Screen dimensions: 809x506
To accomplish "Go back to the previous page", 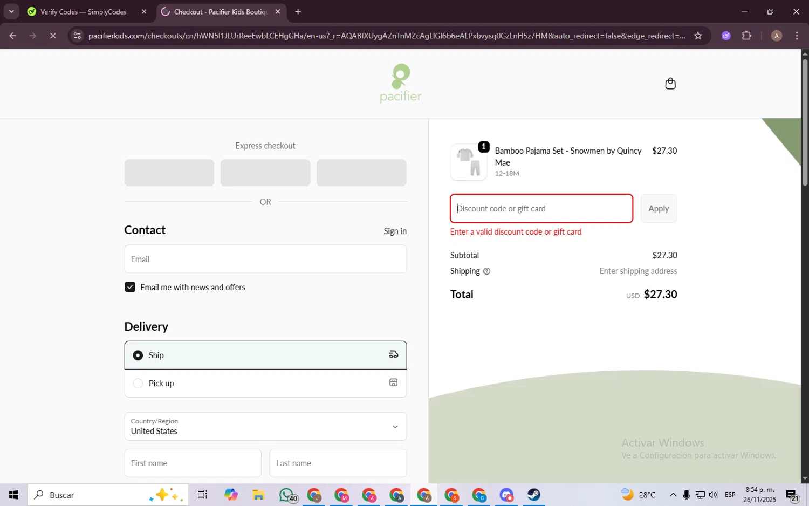I will (12, 36).
